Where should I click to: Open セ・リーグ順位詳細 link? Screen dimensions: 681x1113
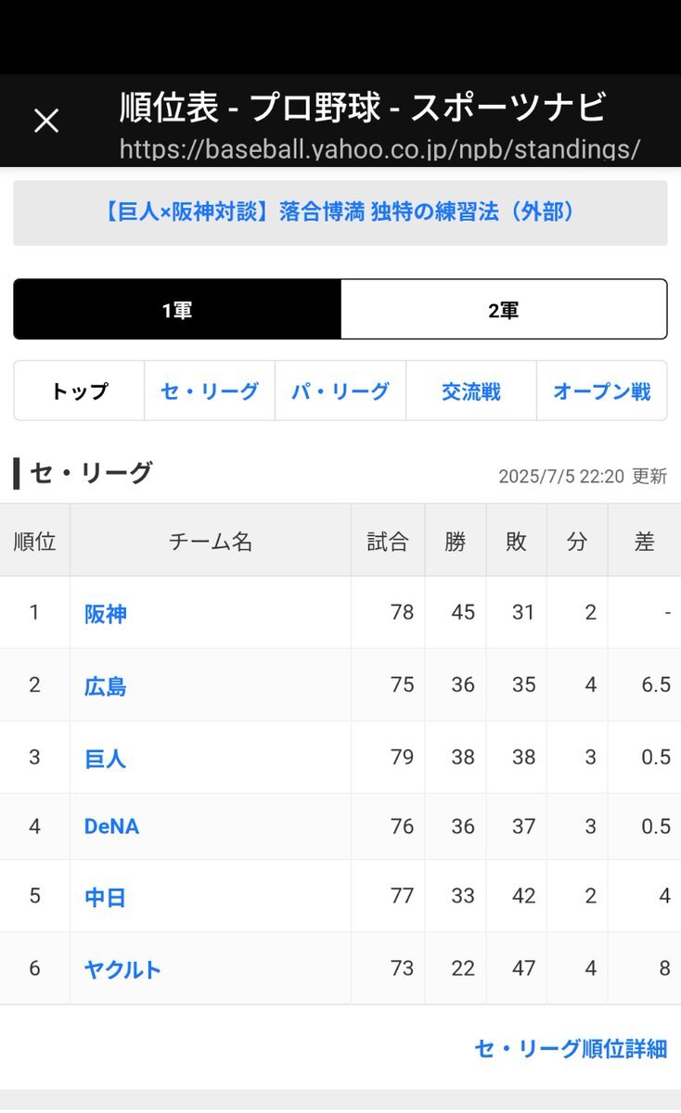[x=571, y=1049]
